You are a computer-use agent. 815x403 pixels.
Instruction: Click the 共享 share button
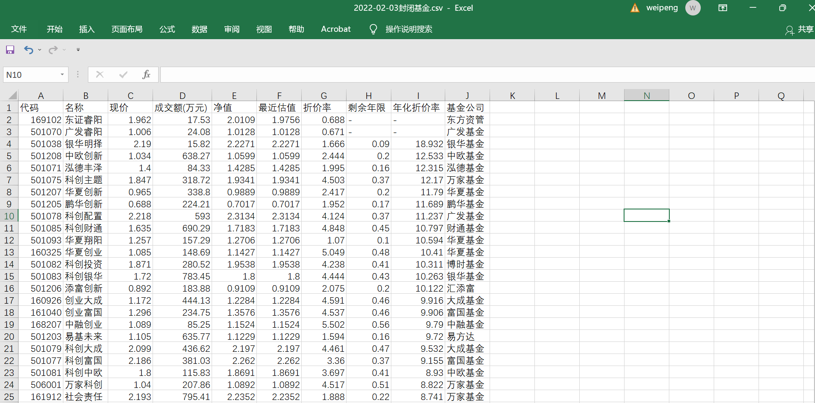[799, 29]
